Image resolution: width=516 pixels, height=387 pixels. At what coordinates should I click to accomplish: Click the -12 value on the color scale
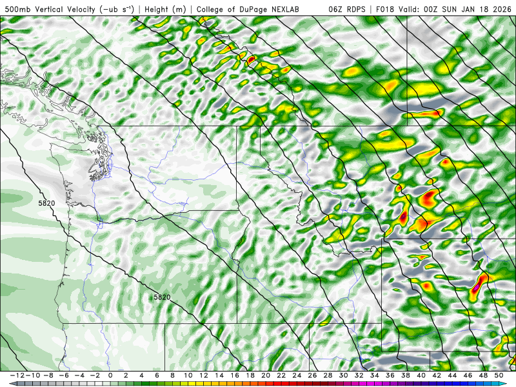(x=17, y=375)
